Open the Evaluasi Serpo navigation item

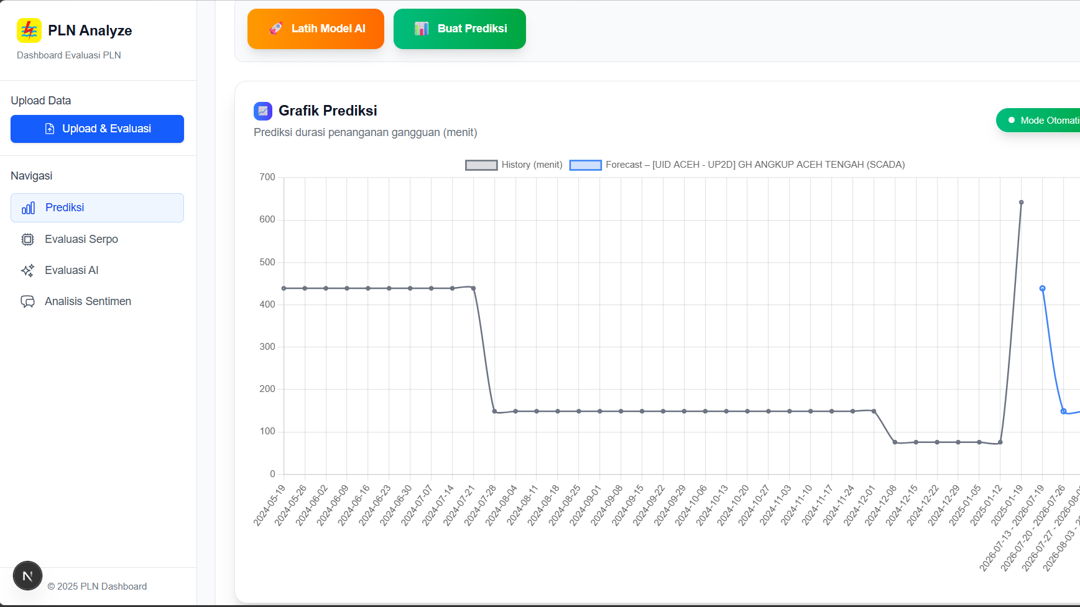pyautogui.click(x=97, y=239)
